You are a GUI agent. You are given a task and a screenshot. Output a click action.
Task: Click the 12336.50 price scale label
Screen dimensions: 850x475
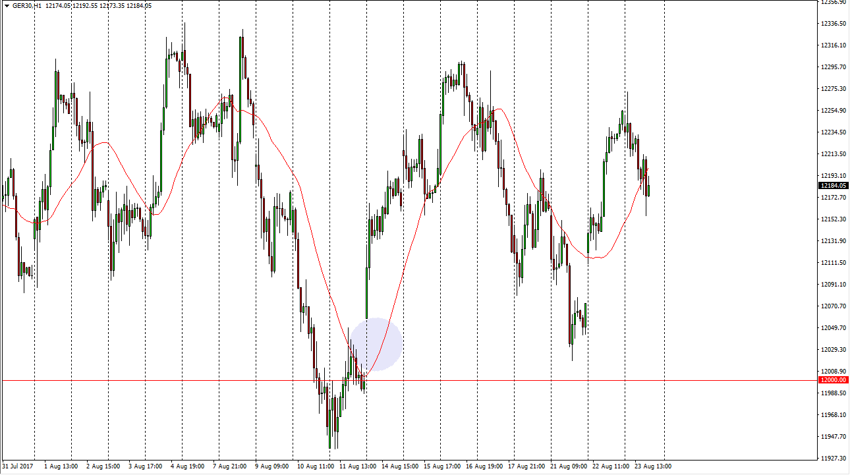click(833, 24)
